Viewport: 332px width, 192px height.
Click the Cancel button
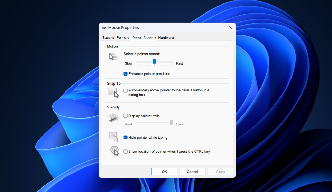[x=193, y=172]
